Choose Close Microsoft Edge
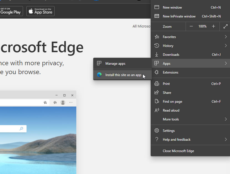230x174 pixels. 190,151
